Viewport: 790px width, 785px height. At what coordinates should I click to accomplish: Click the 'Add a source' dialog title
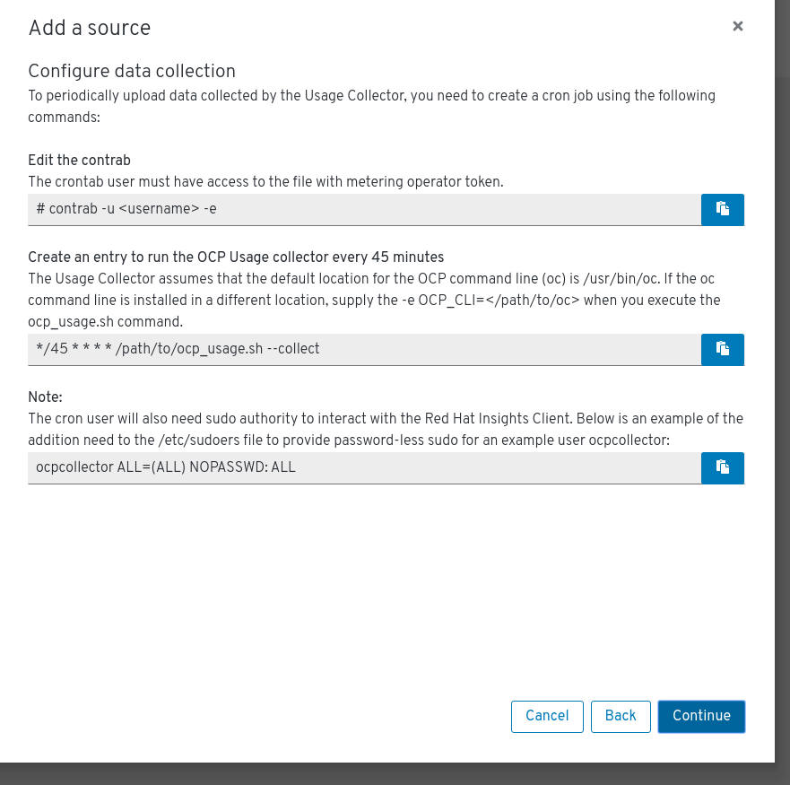89,28
